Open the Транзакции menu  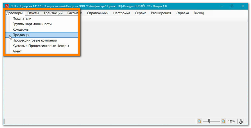click(x=53, y=13)
